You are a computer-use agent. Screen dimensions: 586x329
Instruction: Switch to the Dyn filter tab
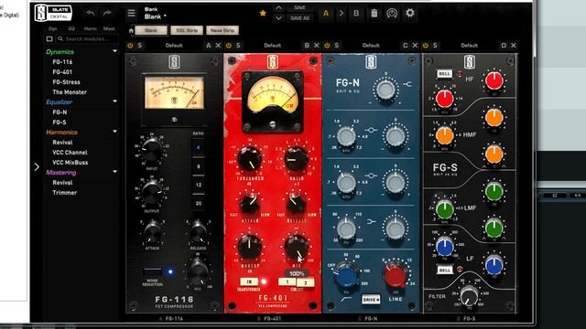coord(53,28)
